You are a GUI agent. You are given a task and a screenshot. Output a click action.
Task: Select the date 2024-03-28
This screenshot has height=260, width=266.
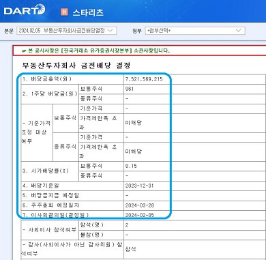pos(140,205)
